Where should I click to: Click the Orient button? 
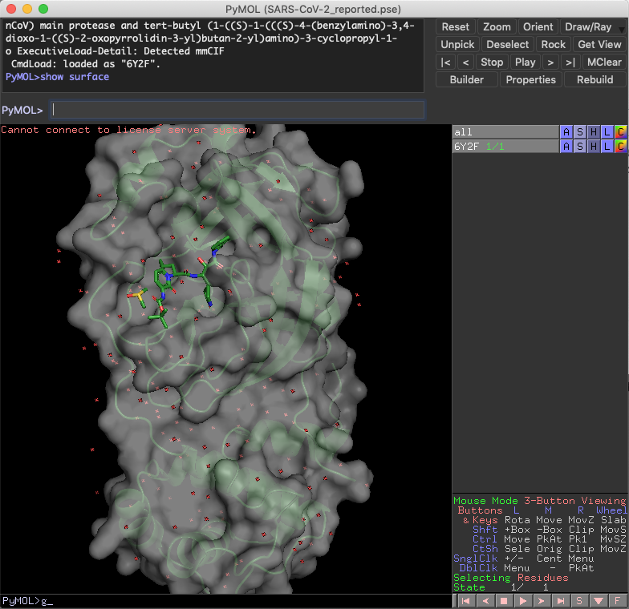point(538,27)
